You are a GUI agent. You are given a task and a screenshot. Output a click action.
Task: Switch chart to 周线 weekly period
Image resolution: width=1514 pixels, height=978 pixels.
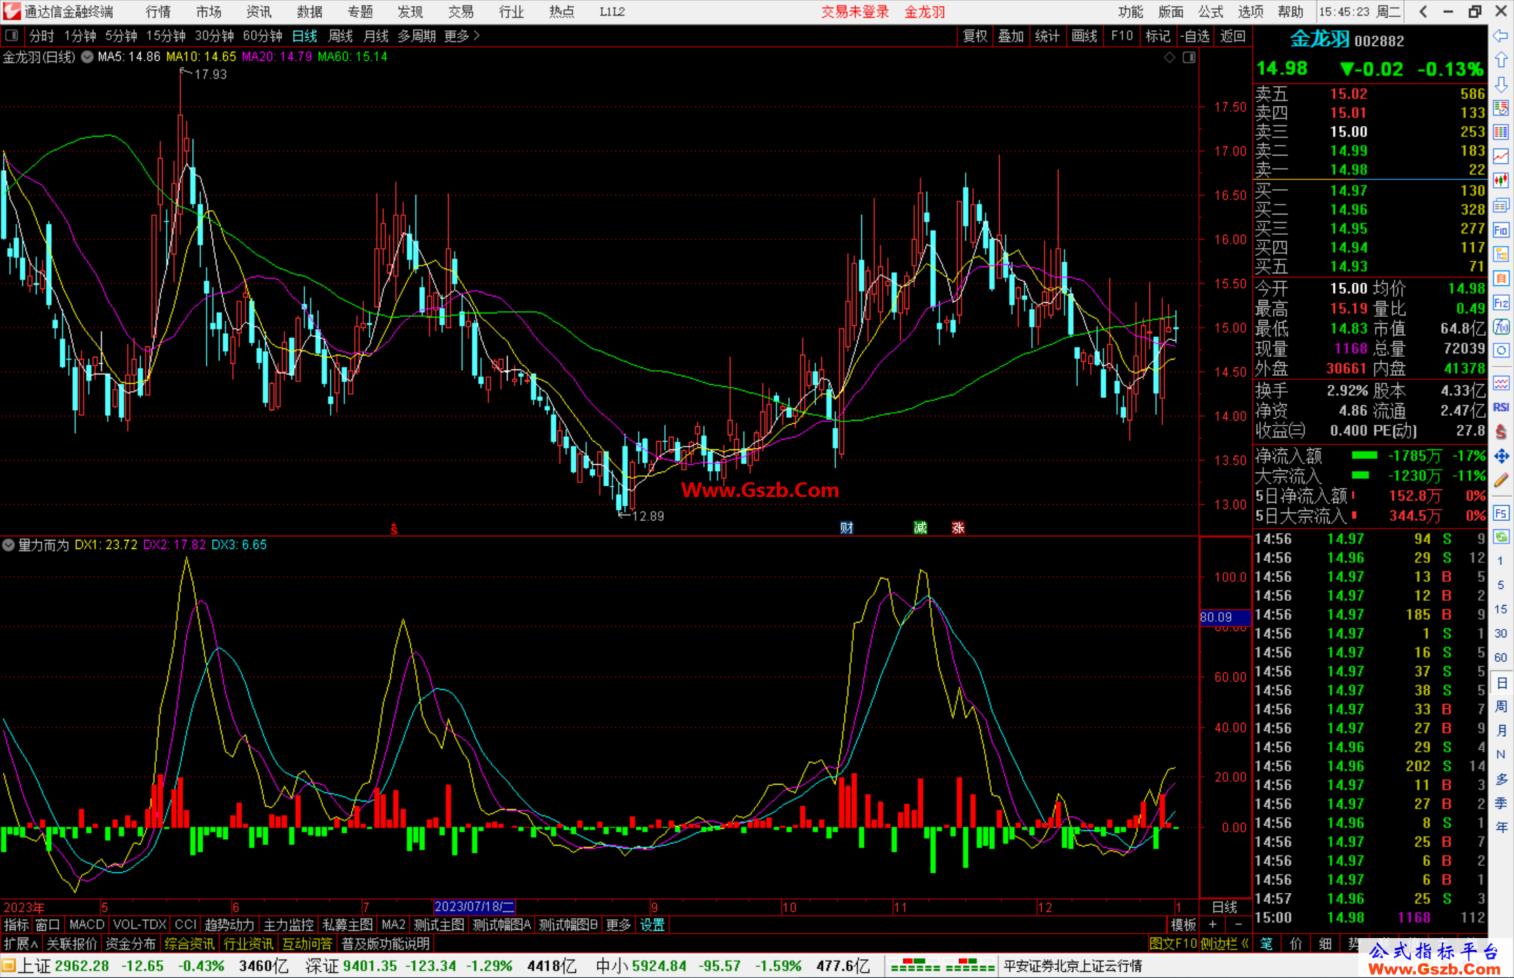pos(341,36)
